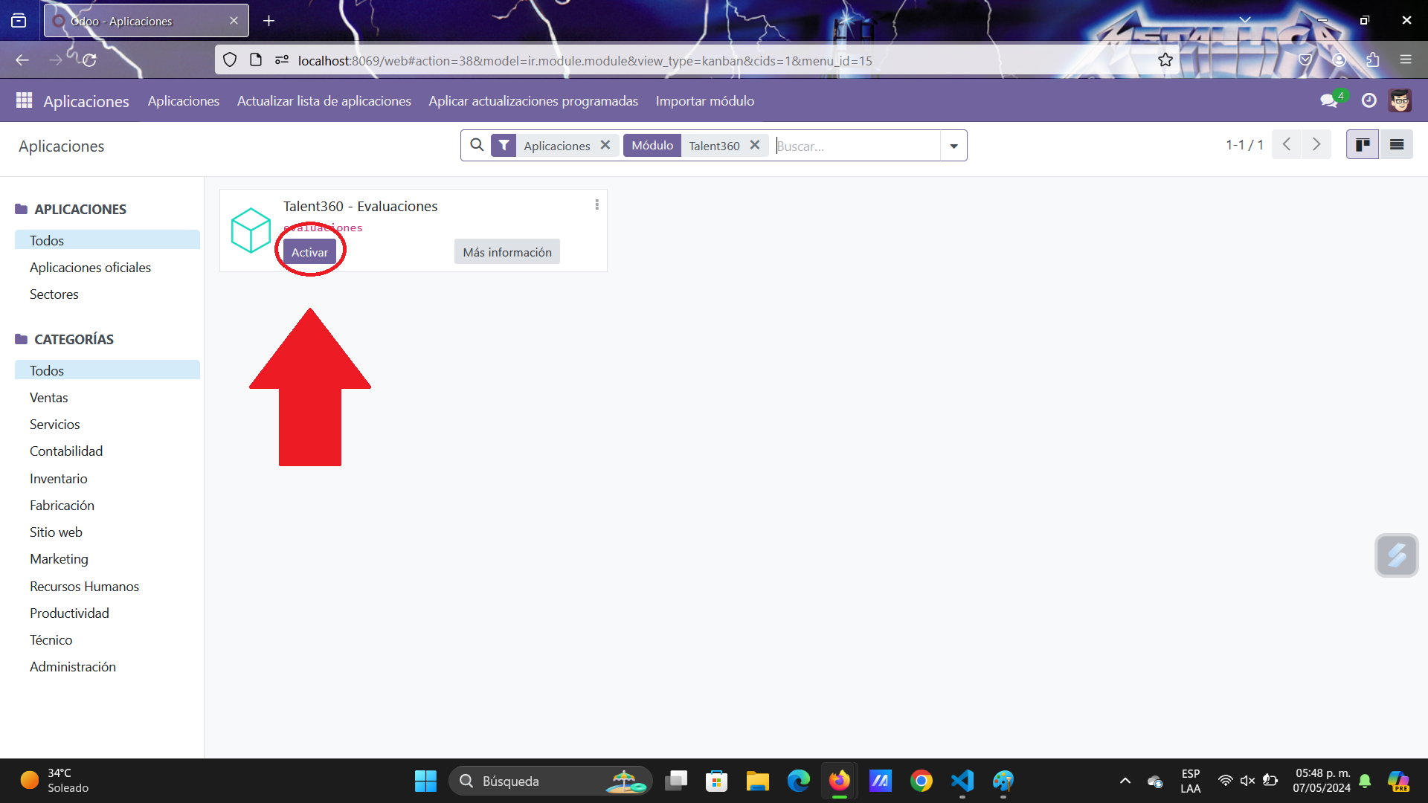Open Pocket save icon in toolbar

(x=1305, y=60)
